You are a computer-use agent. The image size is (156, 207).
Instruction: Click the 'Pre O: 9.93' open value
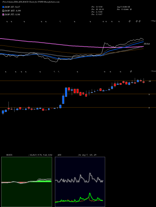pos(97,7)
